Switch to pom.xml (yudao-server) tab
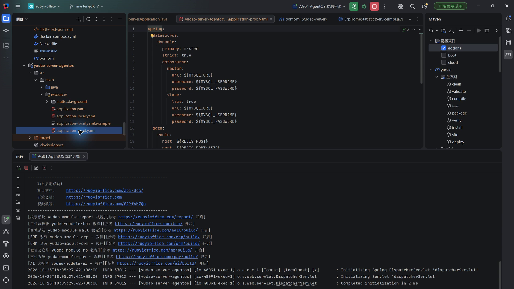This screenshot has height=289, width=514. [303, 19]
